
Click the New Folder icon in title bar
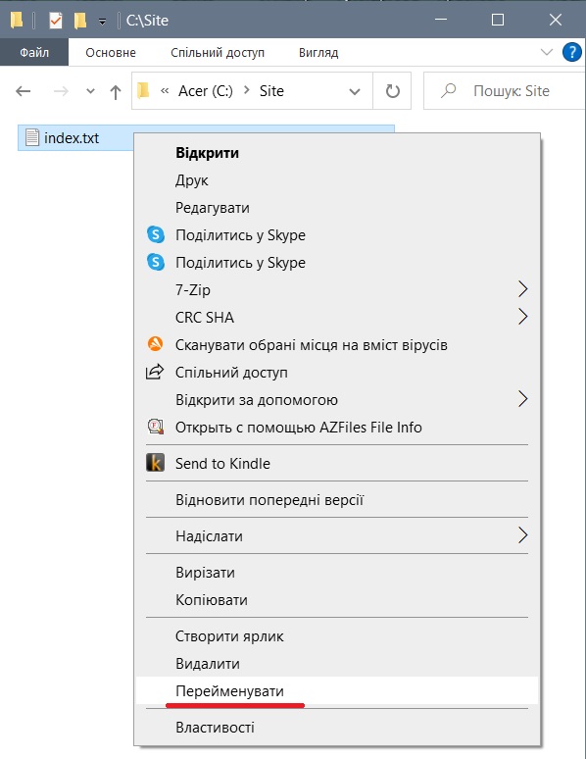79,21
